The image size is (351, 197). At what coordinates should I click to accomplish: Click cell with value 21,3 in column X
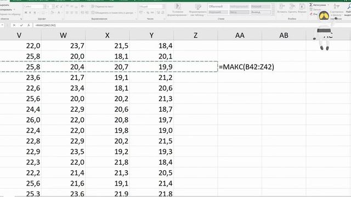pos(107,173)
